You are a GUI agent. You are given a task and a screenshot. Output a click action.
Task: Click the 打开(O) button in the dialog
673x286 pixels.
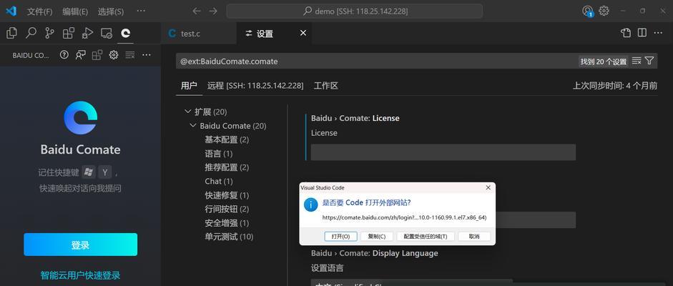coord(340,236)
